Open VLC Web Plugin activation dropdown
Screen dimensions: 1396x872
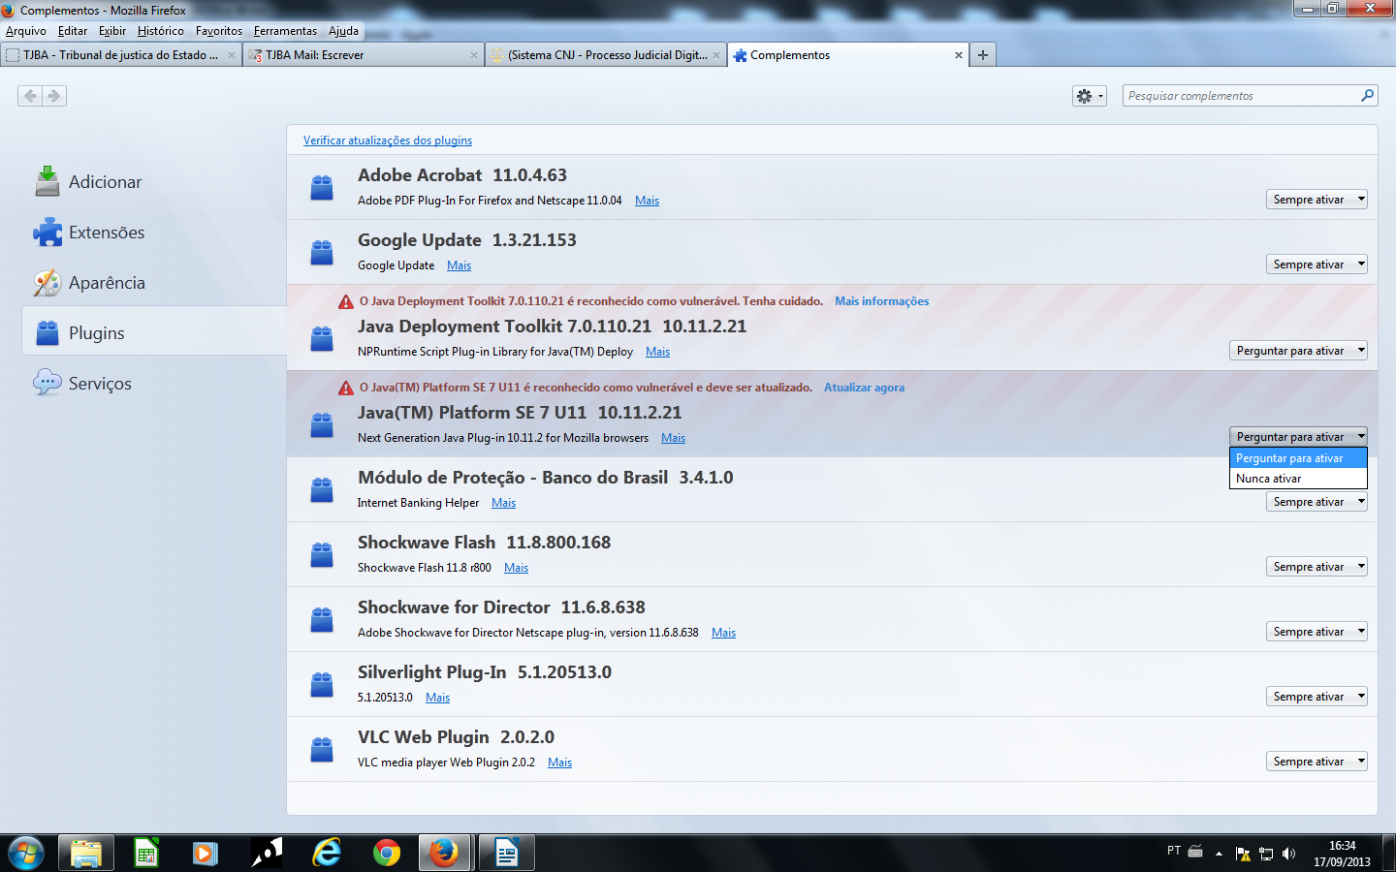(1317, 762)
